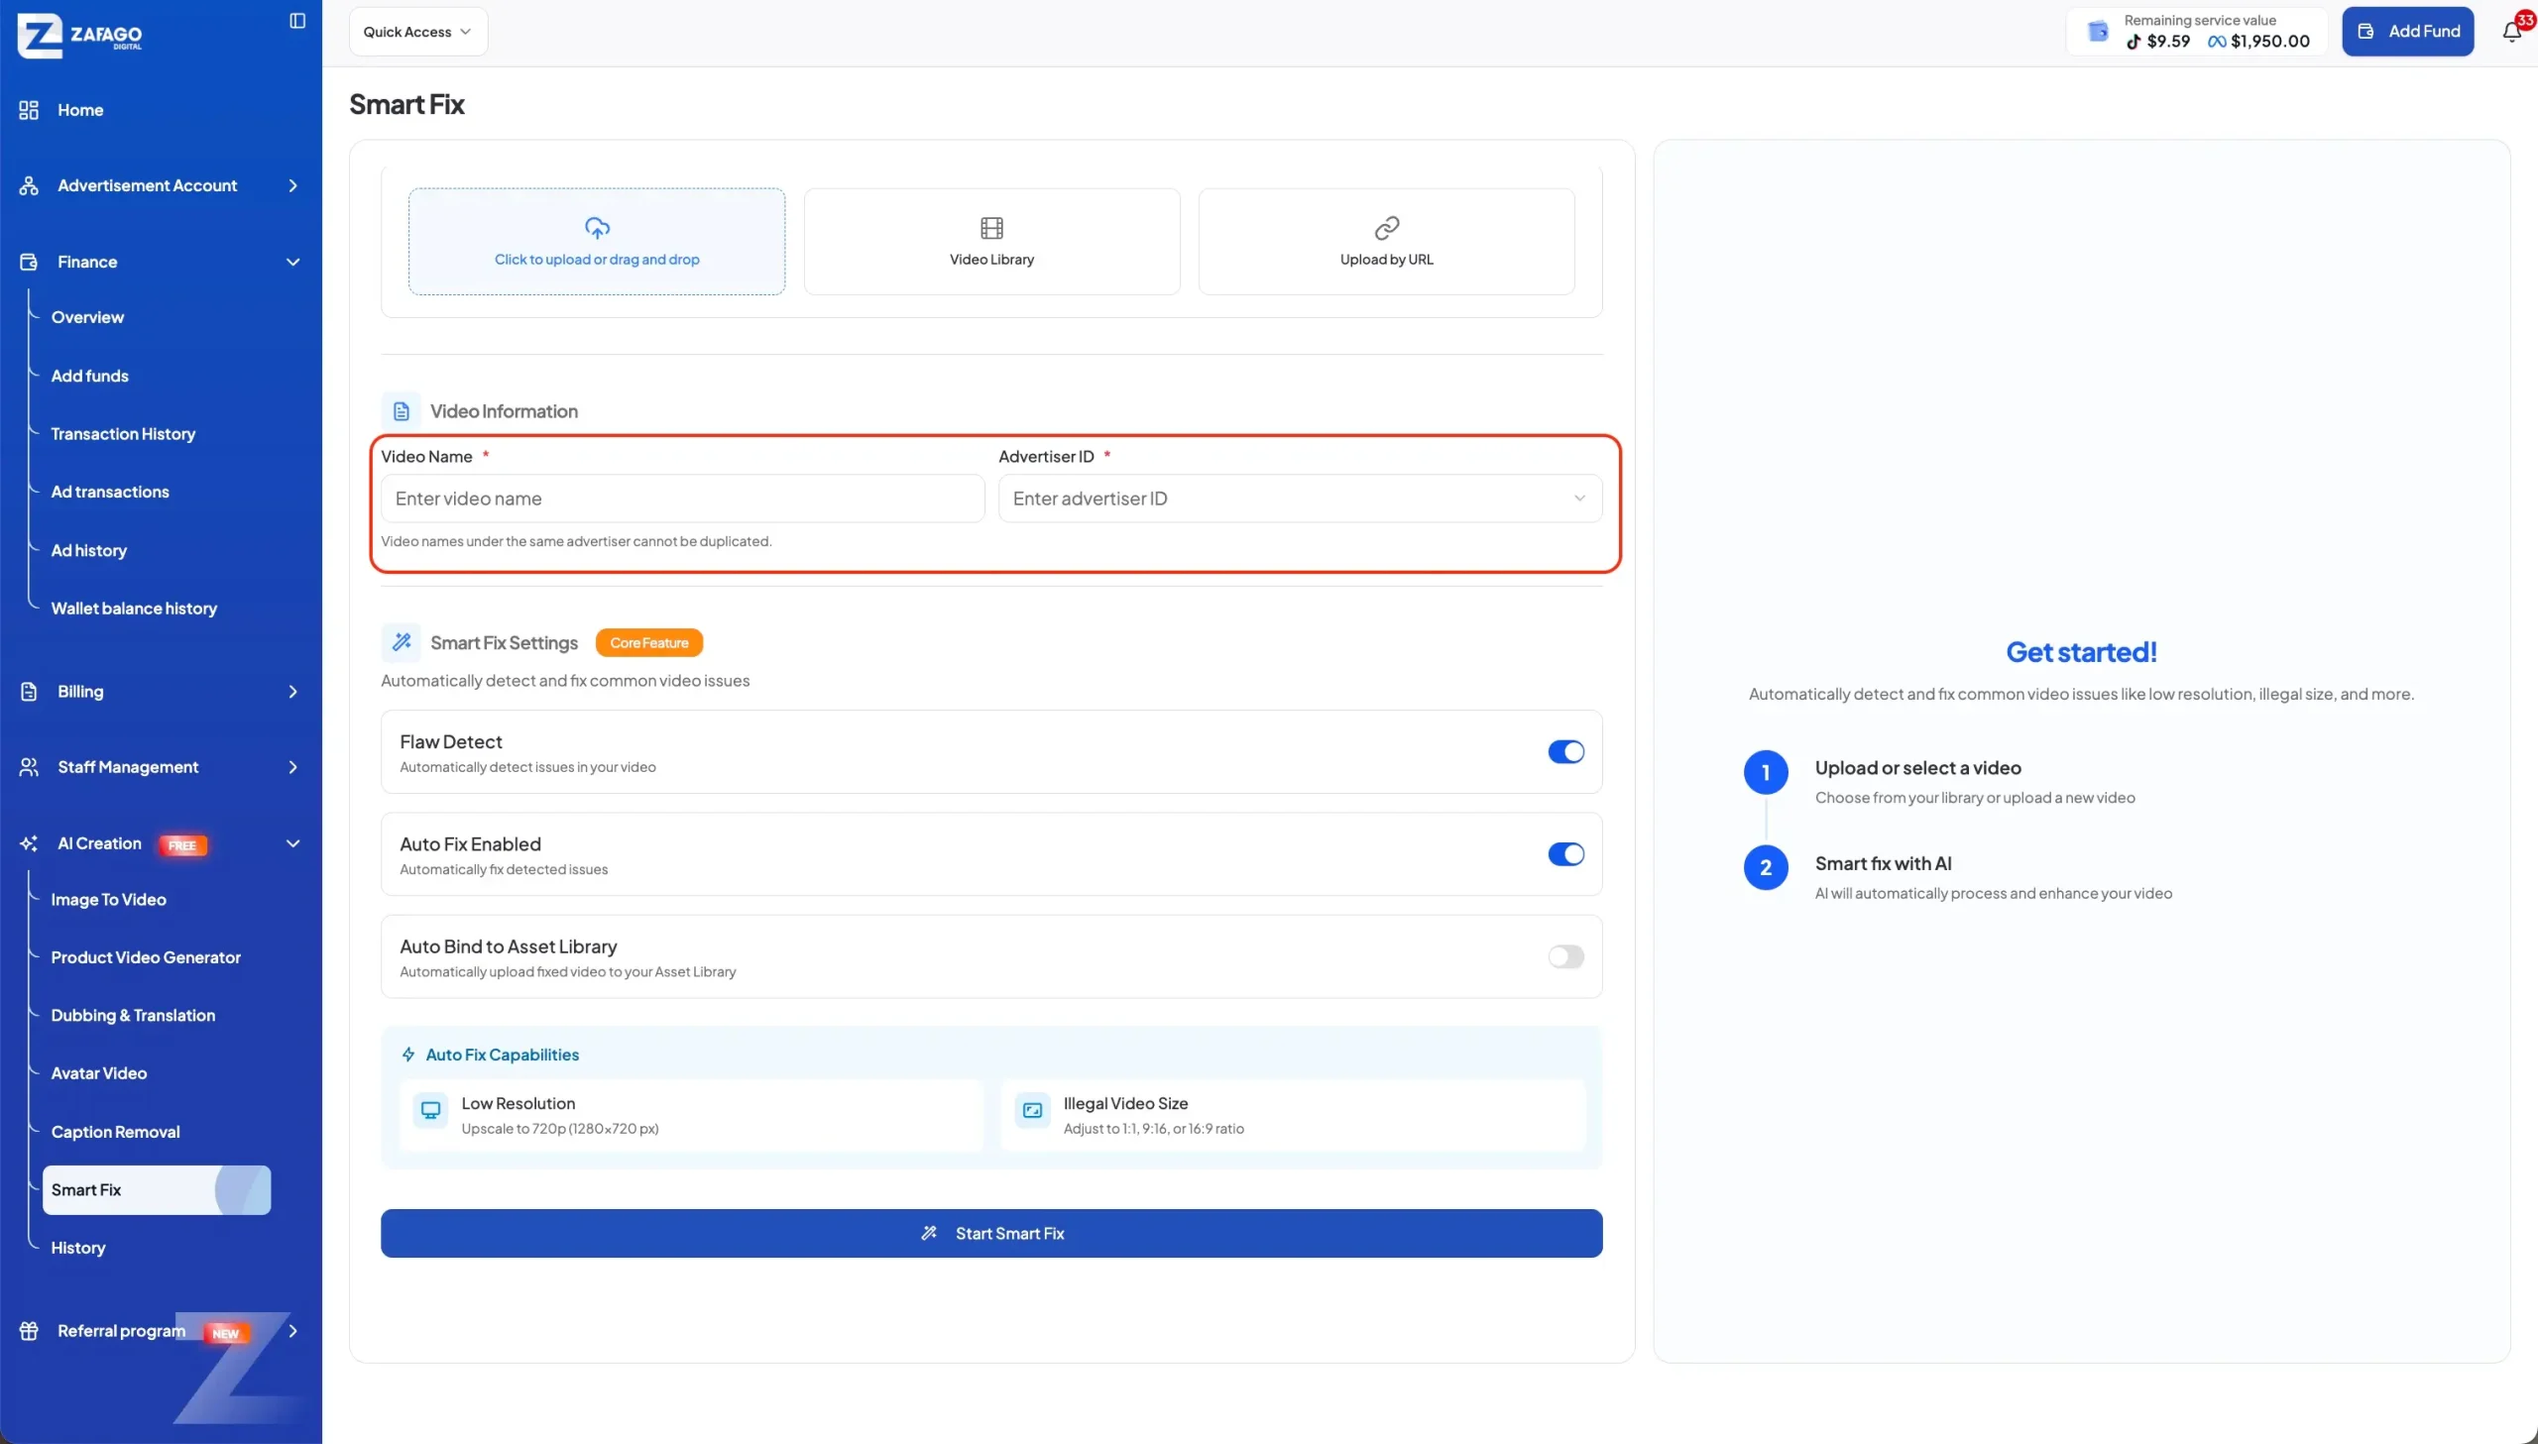The height and width of the screenshot is (1444, 2538).
Task: Open Wallet balance history
Action: (134, 608)
